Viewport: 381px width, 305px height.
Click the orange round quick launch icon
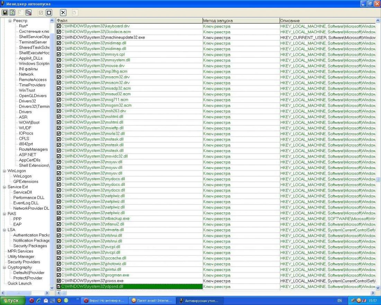pyautogui.click(x=59, y=300)
